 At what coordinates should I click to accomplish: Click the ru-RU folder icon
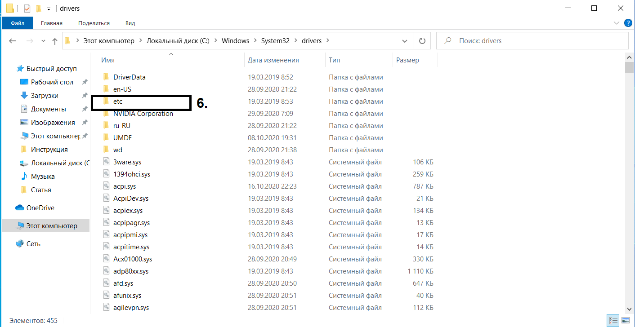pos(106,126)
